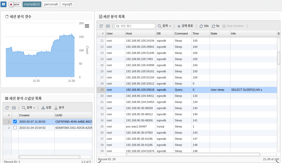Switch to the mysql5 tab

pos(67,4)
